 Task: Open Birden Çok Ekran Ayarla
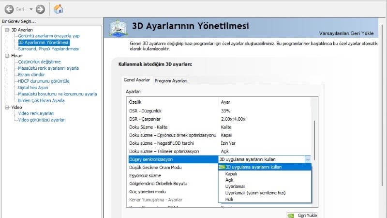click(41, 100)
